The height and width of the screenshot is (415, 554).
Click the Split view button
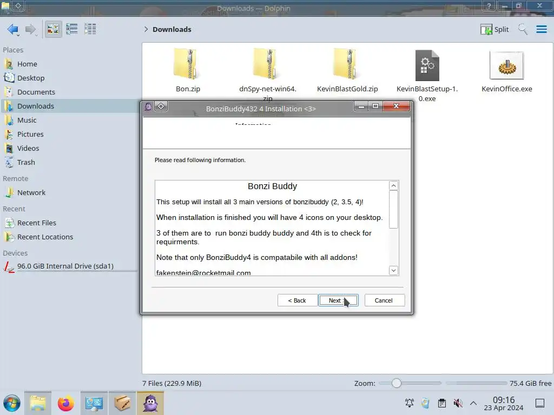[494, 29]
